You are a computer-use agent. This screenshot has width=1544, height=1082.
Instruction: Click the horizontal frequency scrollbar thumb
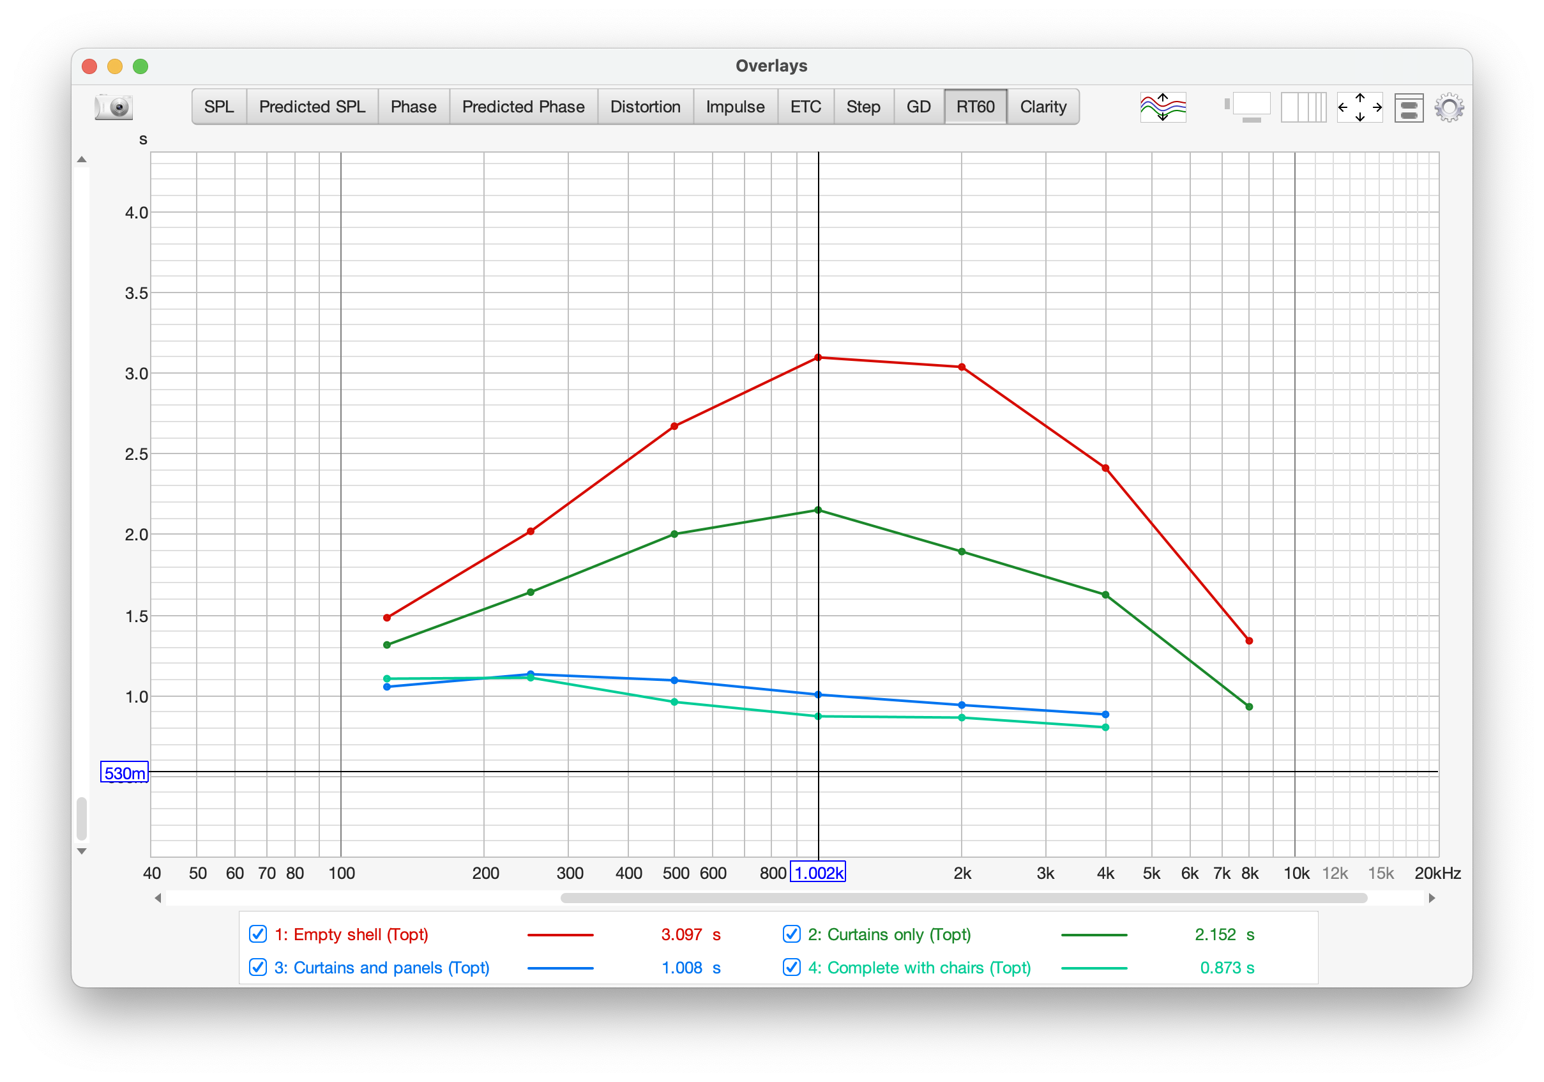click(964, 898)
